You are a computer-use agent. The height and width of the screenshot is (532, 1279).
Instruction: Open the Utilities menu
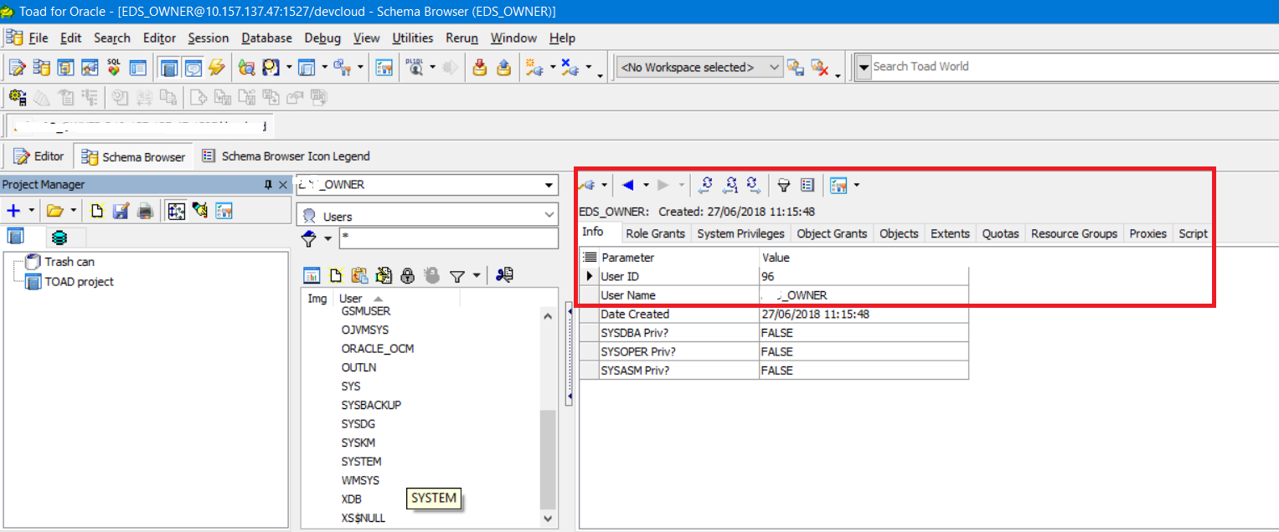tap(412, 38)
